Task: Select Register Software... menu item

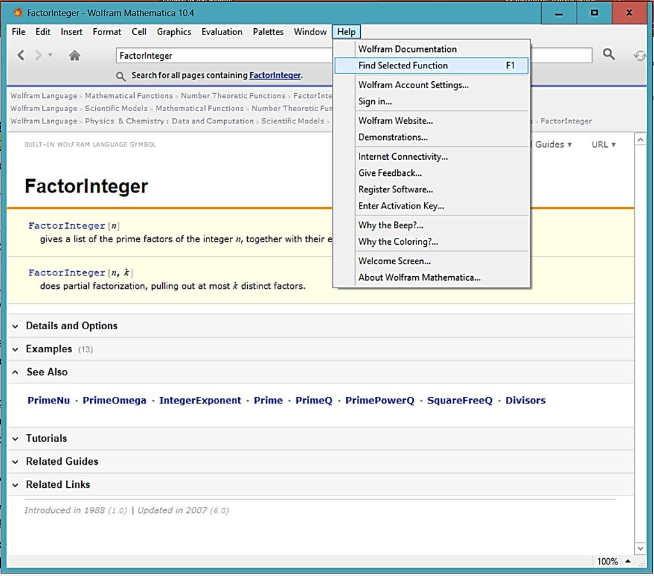Action: pos(432,189)
